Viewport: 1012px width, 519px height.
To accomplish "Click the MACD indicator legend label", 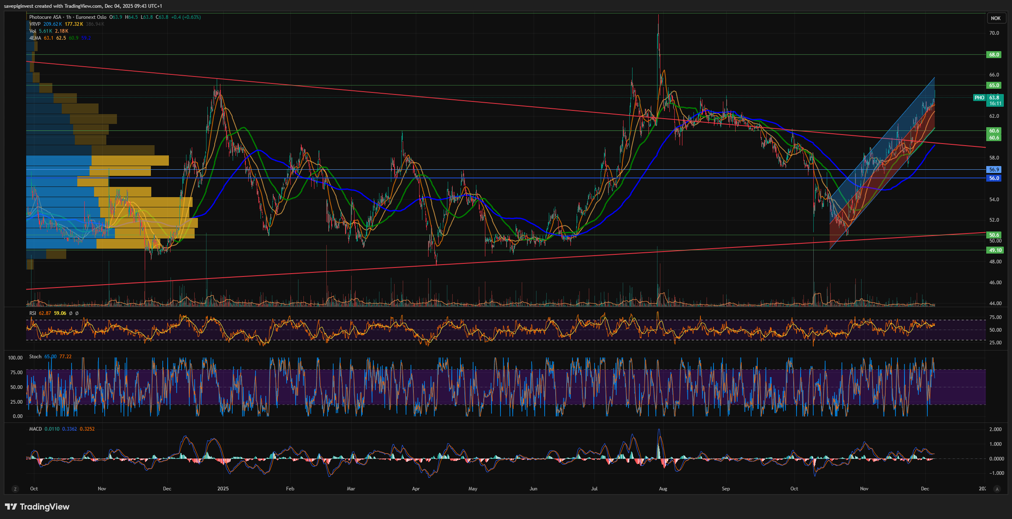I will click(36, 429).
